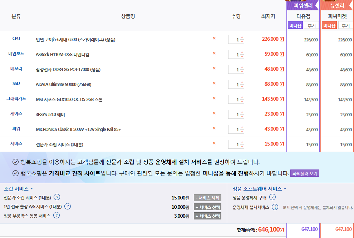Enable 정품 부품박스 동봉 서비스 선택
This screenshot has height=238, width=354.
tap(207, 216)
